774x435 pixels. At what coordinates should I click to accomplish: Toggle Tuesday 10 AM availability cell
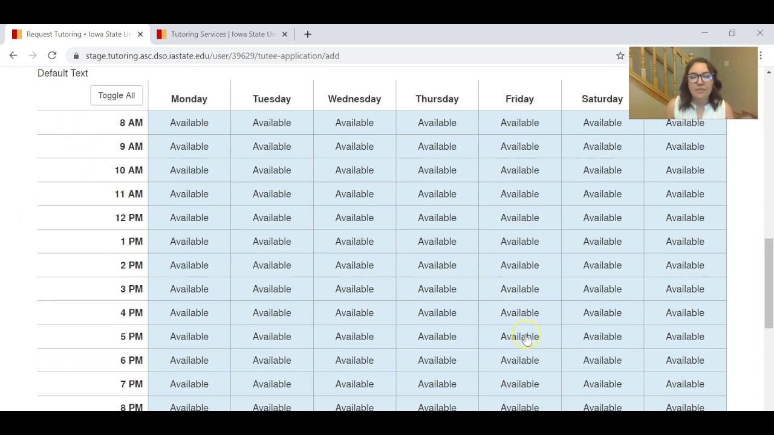(272, 170)
